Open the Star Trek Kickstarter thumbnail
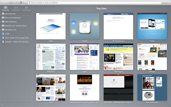This screenshot has height=107, width=171. [85, 88]
